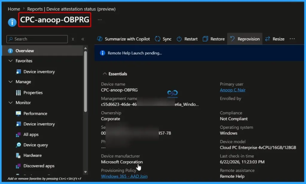Open the Performance page

35,114
